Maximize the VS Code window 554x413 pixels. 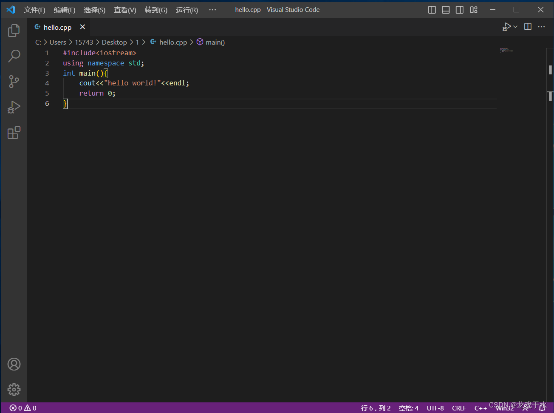pyautogui.click(x=517, y=9)
